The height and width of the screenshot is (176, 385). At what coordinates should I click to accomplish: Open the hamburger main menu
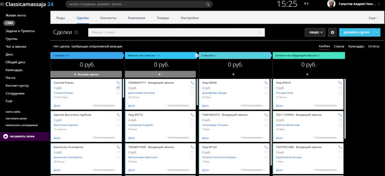pos(2,4)
